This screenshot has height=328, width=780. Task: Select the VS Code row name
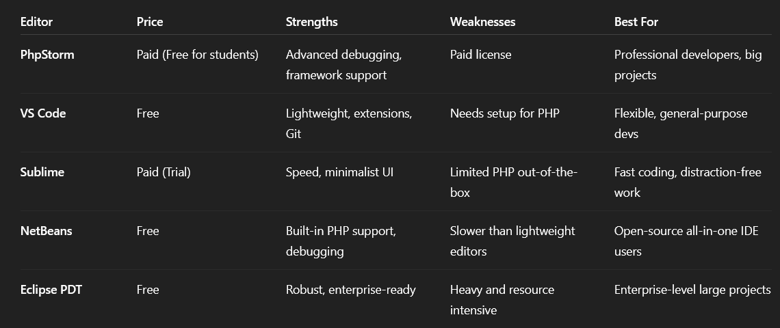pyautogui.click(x=43, y=113)
